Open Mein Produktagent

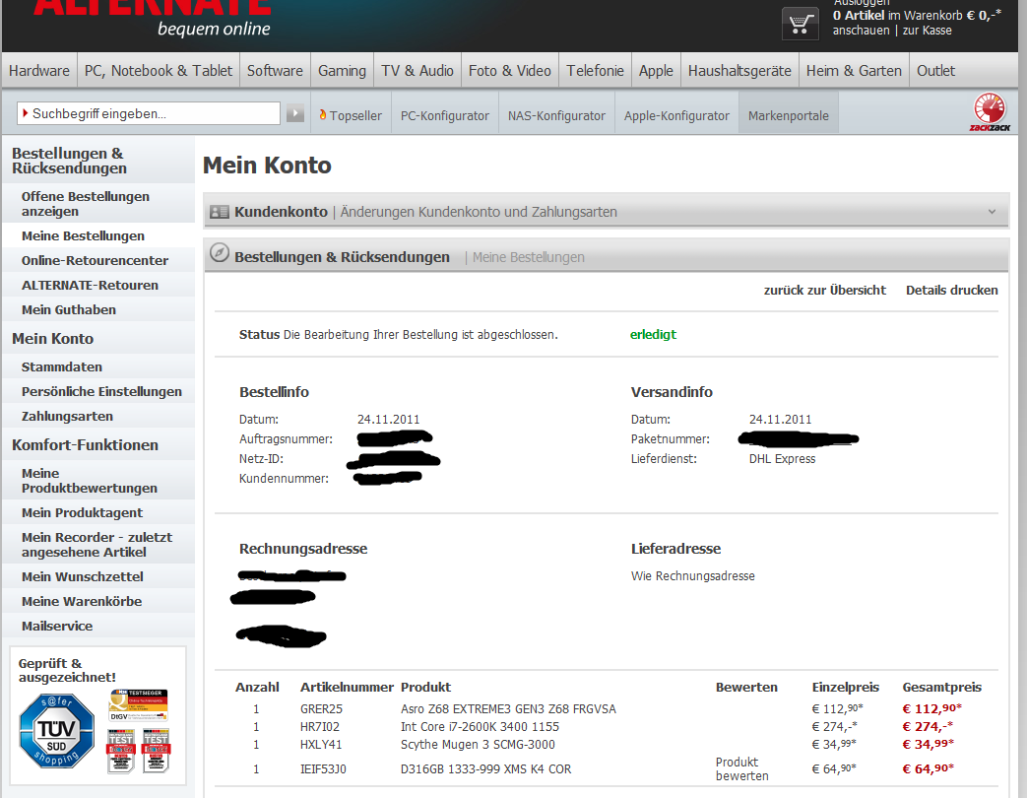pyautogui.click(x=98, y=512)
